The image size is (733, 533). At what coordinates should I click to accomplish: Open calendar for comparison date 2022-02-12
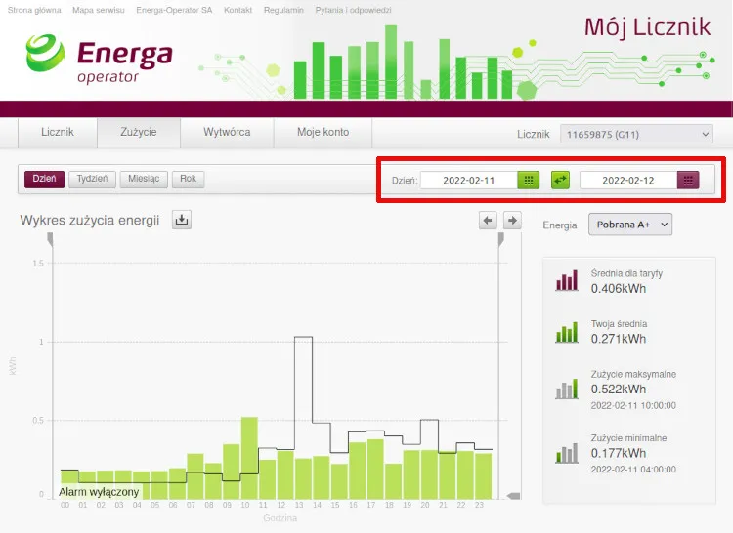pos(688,181)
